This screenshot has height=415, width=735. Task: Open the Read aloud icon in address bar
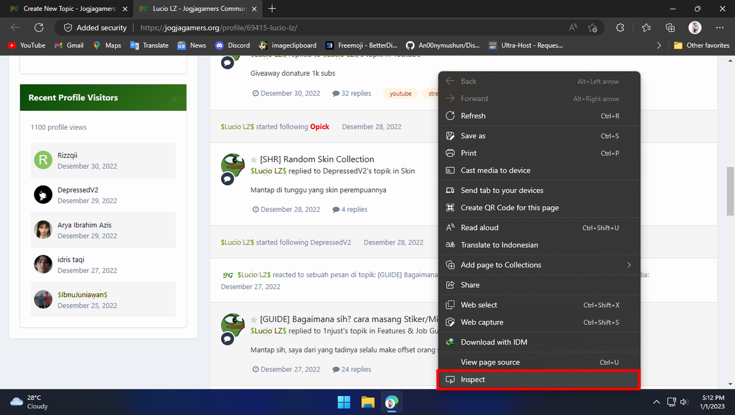pyautogui.click(x=573, y=28)
